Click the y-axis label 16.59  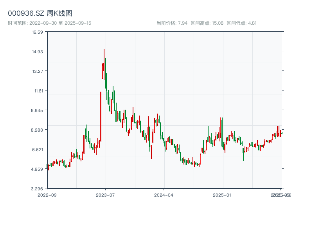click(x=38, y=32)
